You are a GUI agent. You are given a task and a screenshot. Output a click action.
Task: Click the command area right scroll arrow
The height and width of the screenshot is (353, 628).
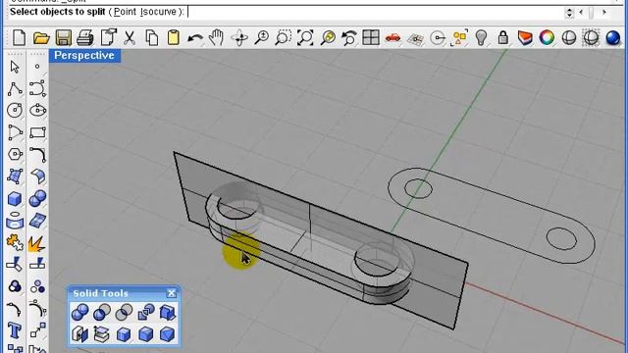pos(604,13)
